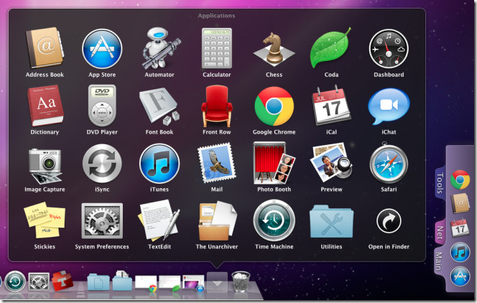This screenshot has width=477, height=303.
Task: Switch to the Net tab on side dock
Action: tap(440, 232)
